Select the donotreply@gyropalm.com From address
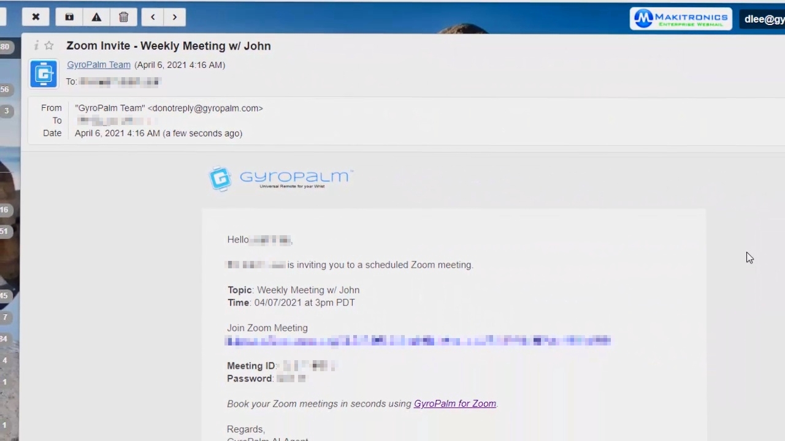 coord(205,108)
